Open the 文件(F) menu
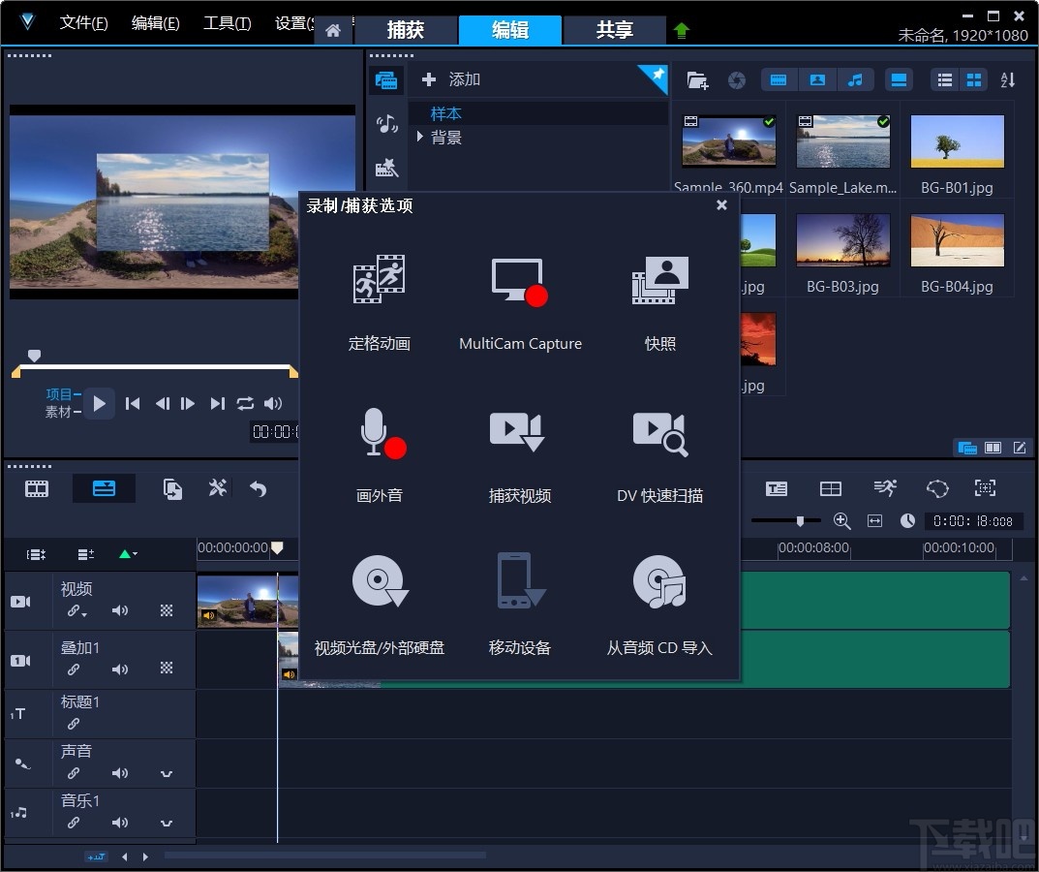 click(83, 23)
